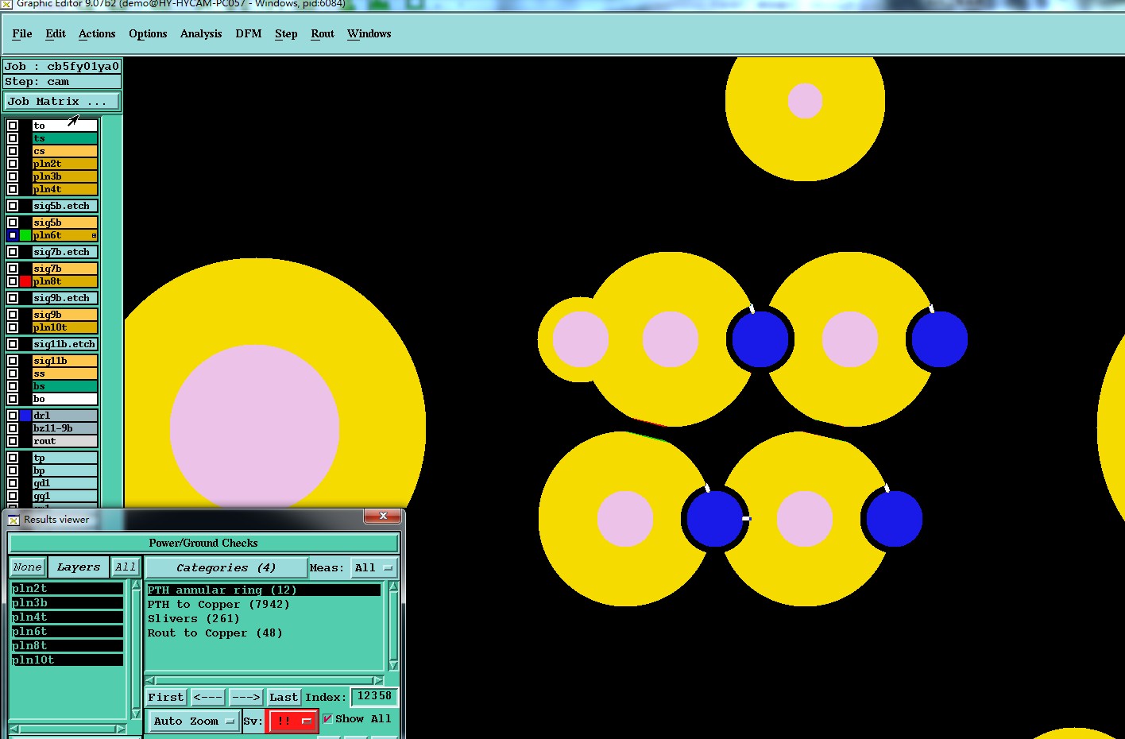Select the sig7b layer name
The width and height of the screenshot is (1125, 739).
pos(65,269)
